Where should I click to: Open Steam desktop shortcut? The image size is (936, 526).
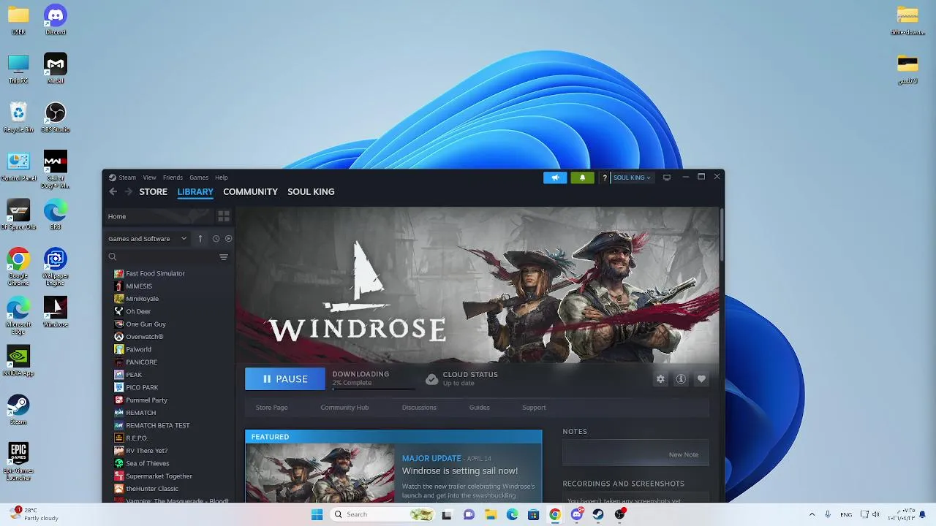(x=18, y=410)
